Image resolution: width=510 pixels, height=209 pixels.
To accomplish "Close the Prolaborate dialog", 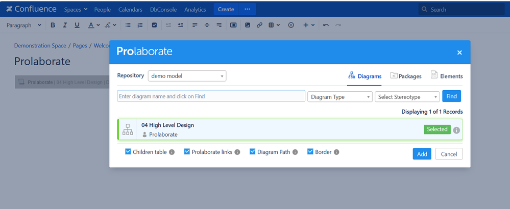I will click(459, 52).
